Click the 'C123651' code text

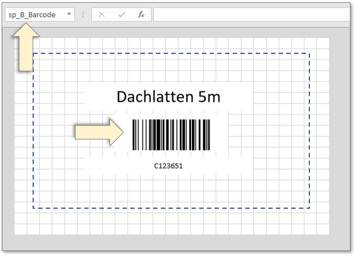[x=169, y=166]
